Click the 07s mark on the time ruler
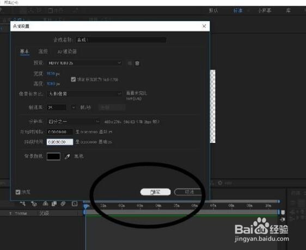 pos(213,205)
